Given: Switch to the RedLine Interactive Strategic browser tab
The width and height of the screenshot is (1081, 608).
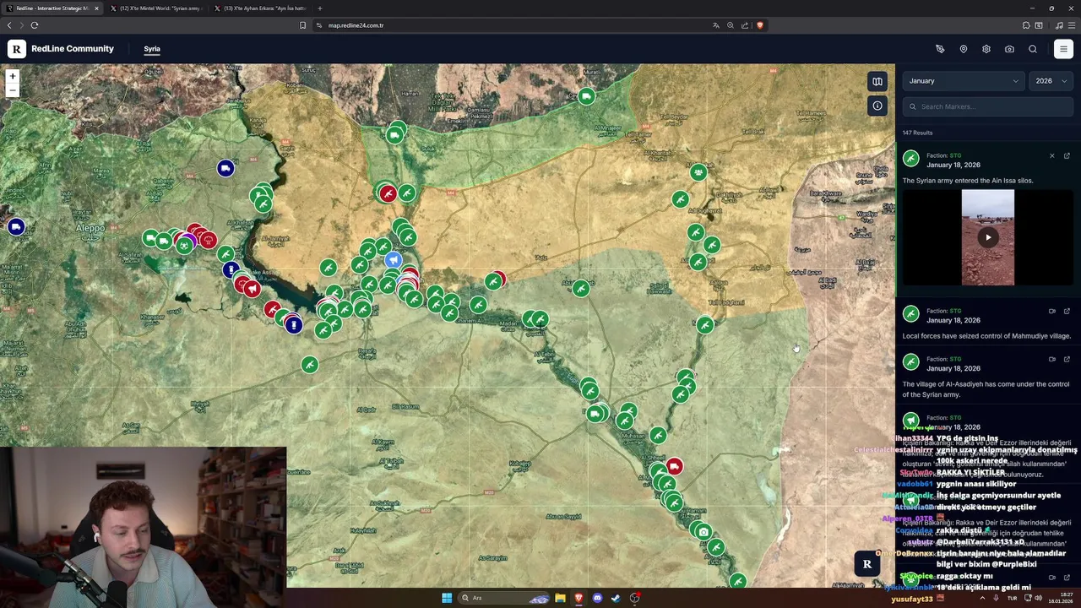Looking at the screenshot, I should point(52,8).
